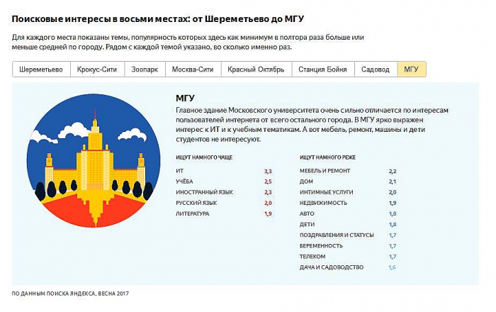
Task: Click the ИЩУТ НАМНОГО РЕЖЕ column header
Action: coord(327,157)
